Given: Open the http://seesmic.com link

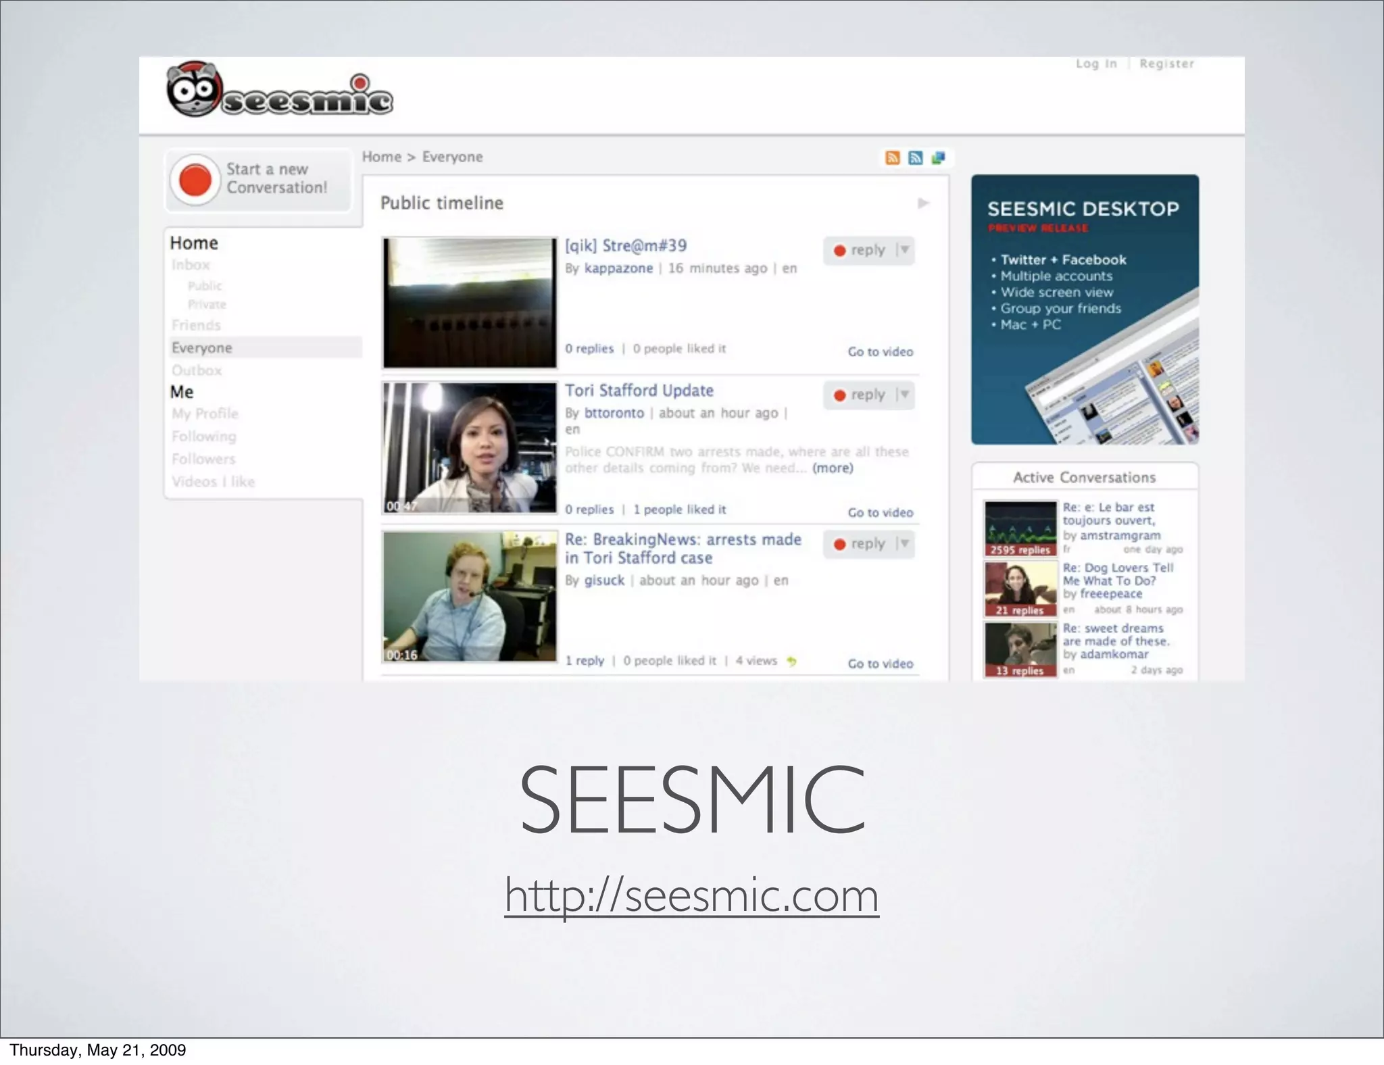Looking at the screenshot, I should [691, 895].
